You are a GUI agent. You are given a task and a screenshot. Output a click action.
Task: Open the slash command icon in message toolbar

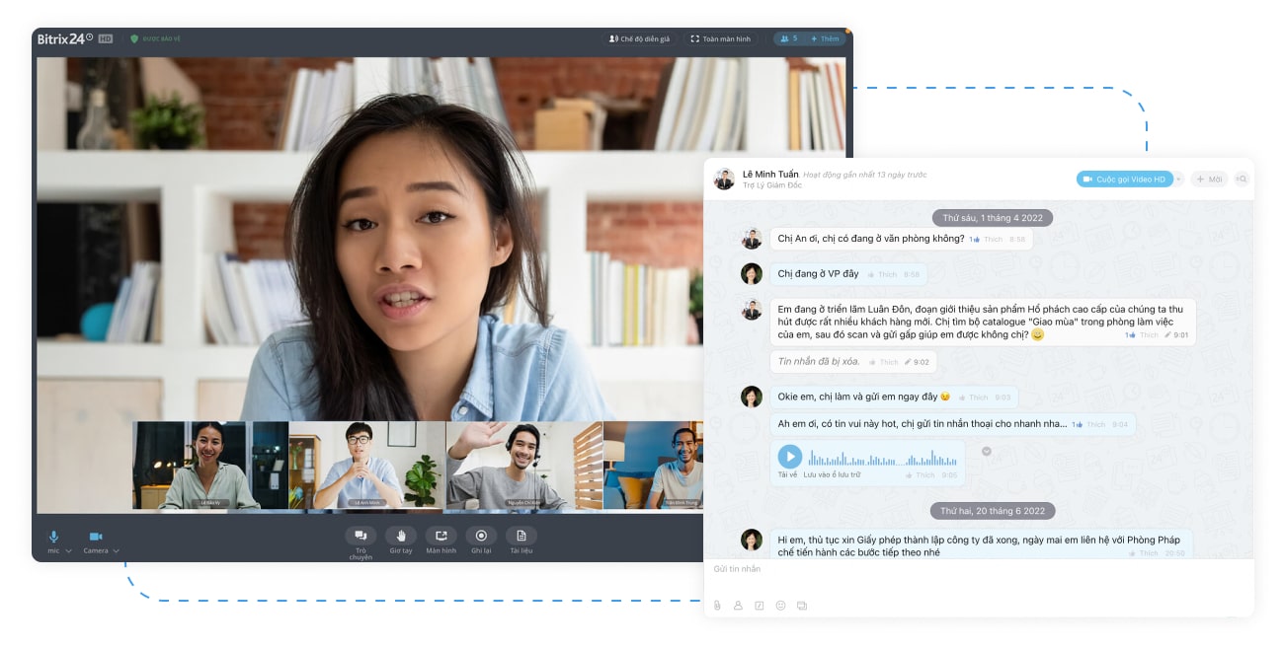760,606
